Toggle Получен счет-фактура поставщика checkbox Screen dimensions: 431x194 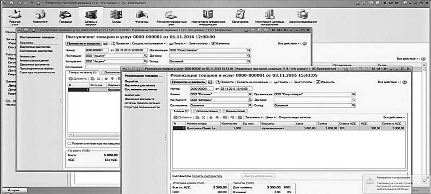[x=70, y=143]
